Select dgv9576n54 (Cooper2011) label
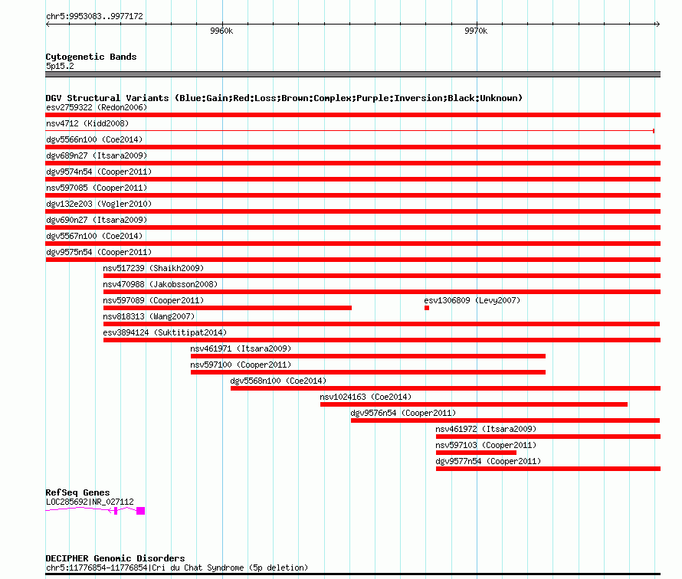Screen dimensions: 682x579 403,413
